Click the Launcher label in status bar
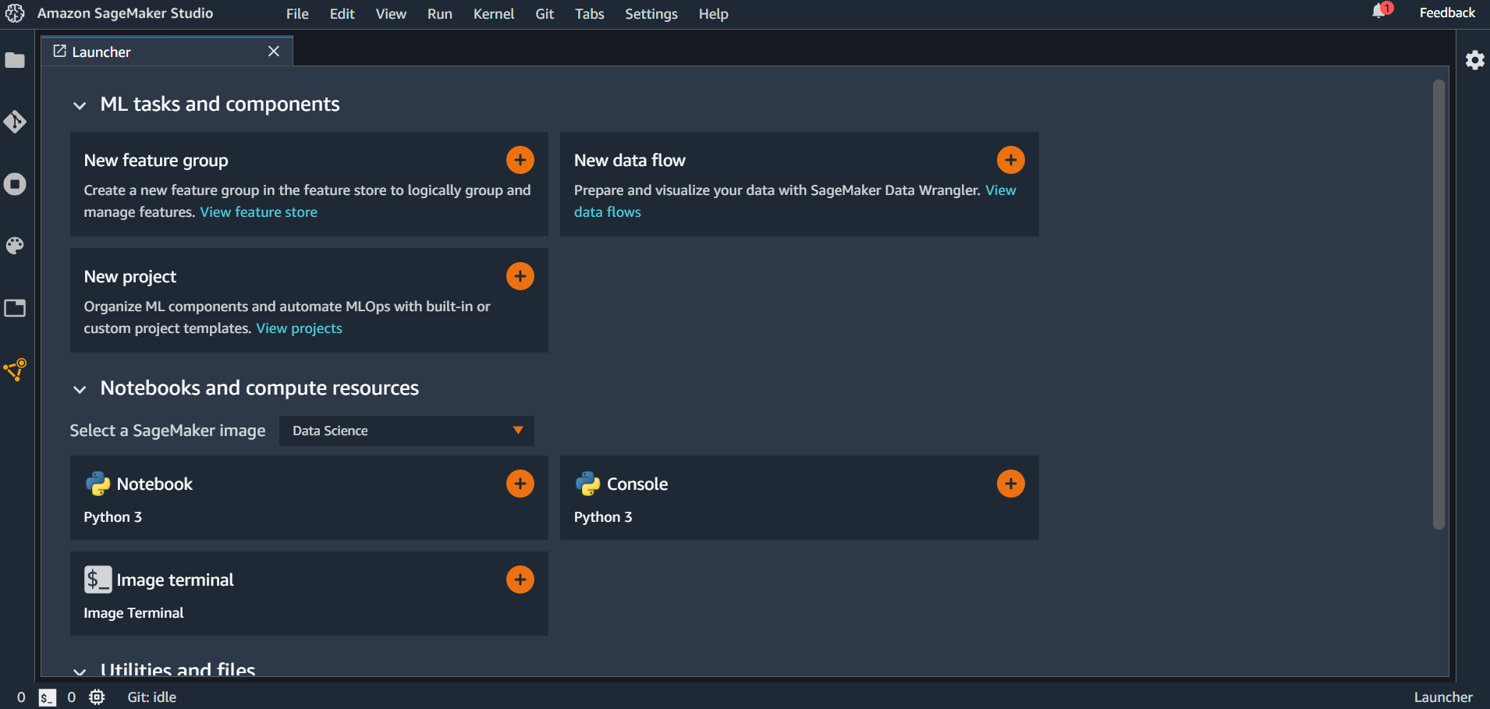 pyautogui.click(x=1443, y=697)
